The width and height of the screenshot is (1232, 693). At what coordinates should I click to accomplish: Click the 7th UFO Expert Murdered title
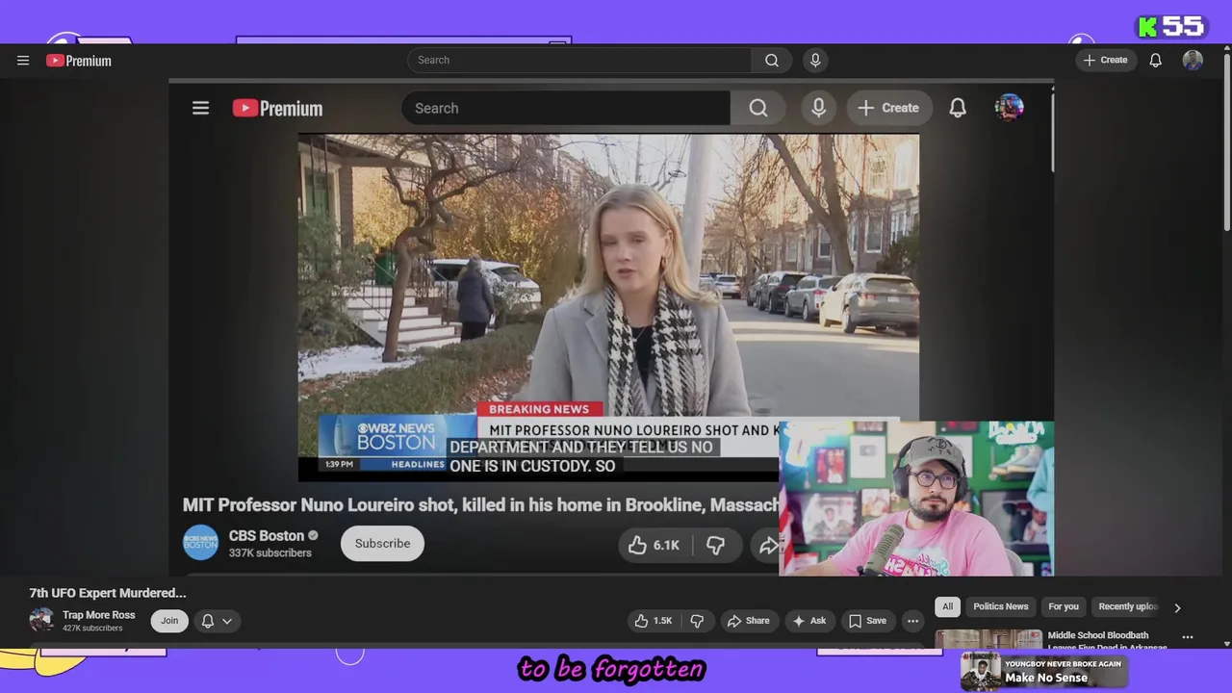[108, 593]
